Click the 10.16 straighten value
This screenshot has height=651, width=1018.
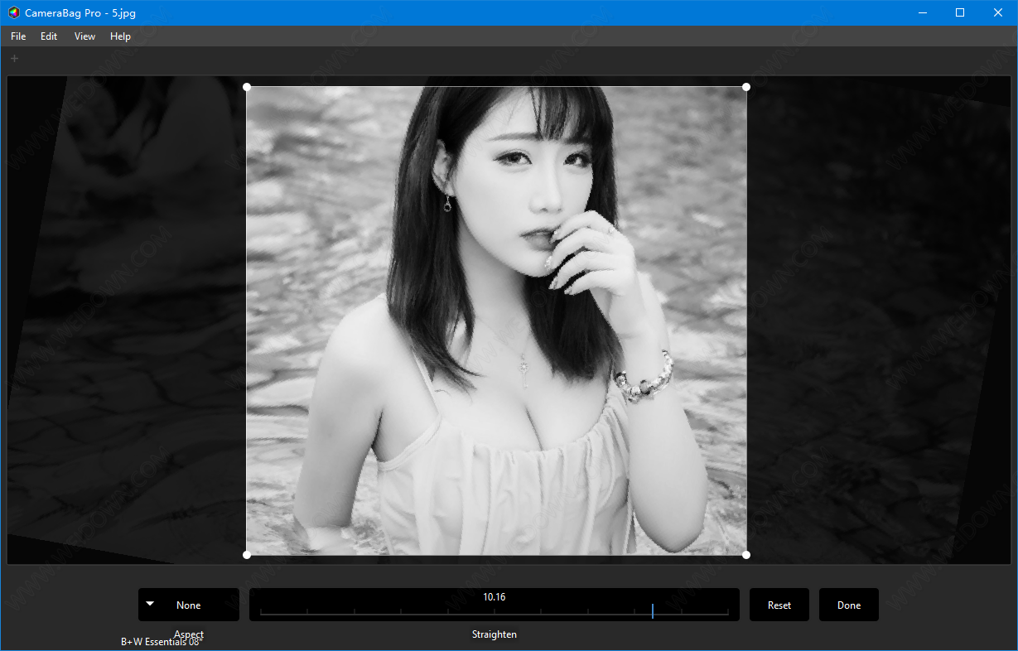[495, 596]
